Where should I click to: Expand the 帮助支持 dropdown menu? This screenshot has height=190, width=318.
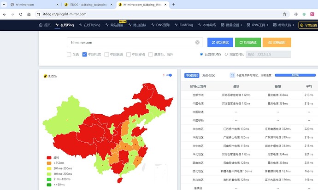pyautogui.click(x=283, y=25)
